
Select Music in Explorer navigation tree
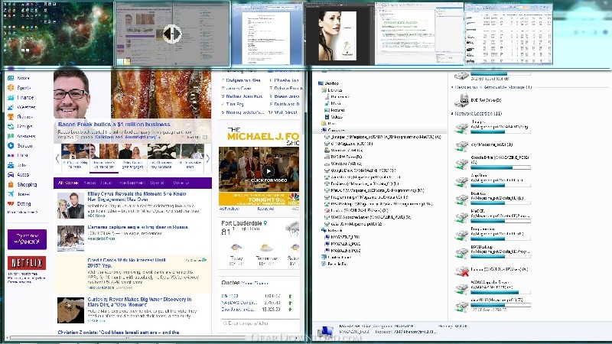(333, 103)
